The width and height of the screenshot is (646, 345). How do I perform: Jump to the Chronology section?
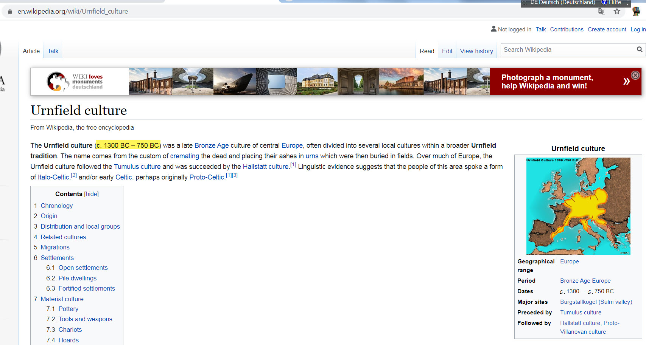coord(57,206)
